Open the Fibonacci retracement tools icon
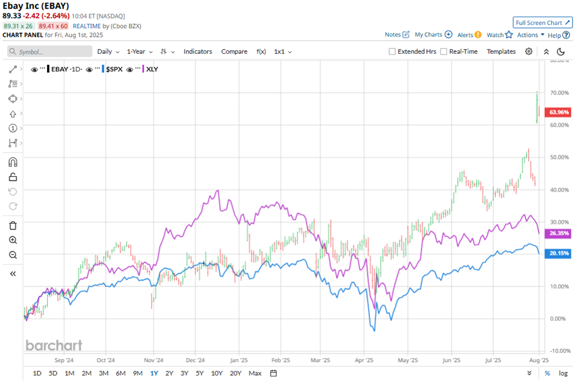Viewport: 575px width, 381px height. 13,84
